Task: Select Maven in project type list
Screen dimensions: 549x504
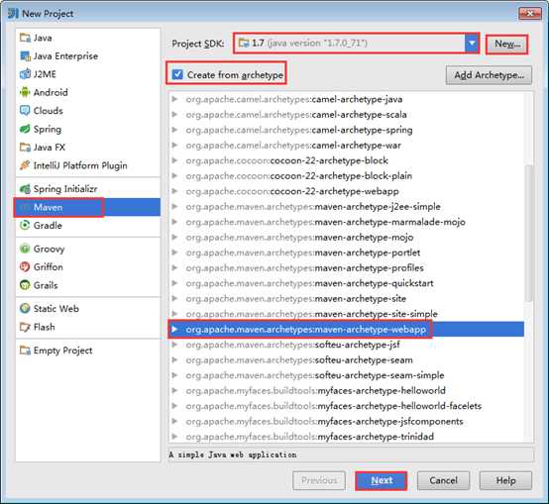Action: [x=87, y=207]
